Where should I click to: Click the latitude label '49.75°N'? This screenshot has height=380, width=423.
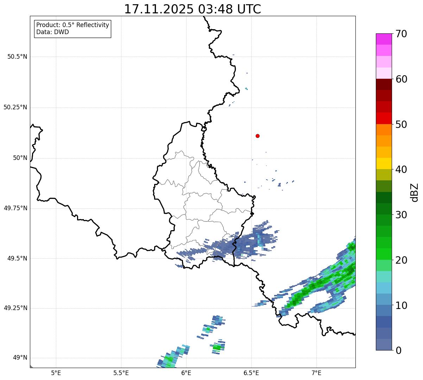(x=15, y=208)
